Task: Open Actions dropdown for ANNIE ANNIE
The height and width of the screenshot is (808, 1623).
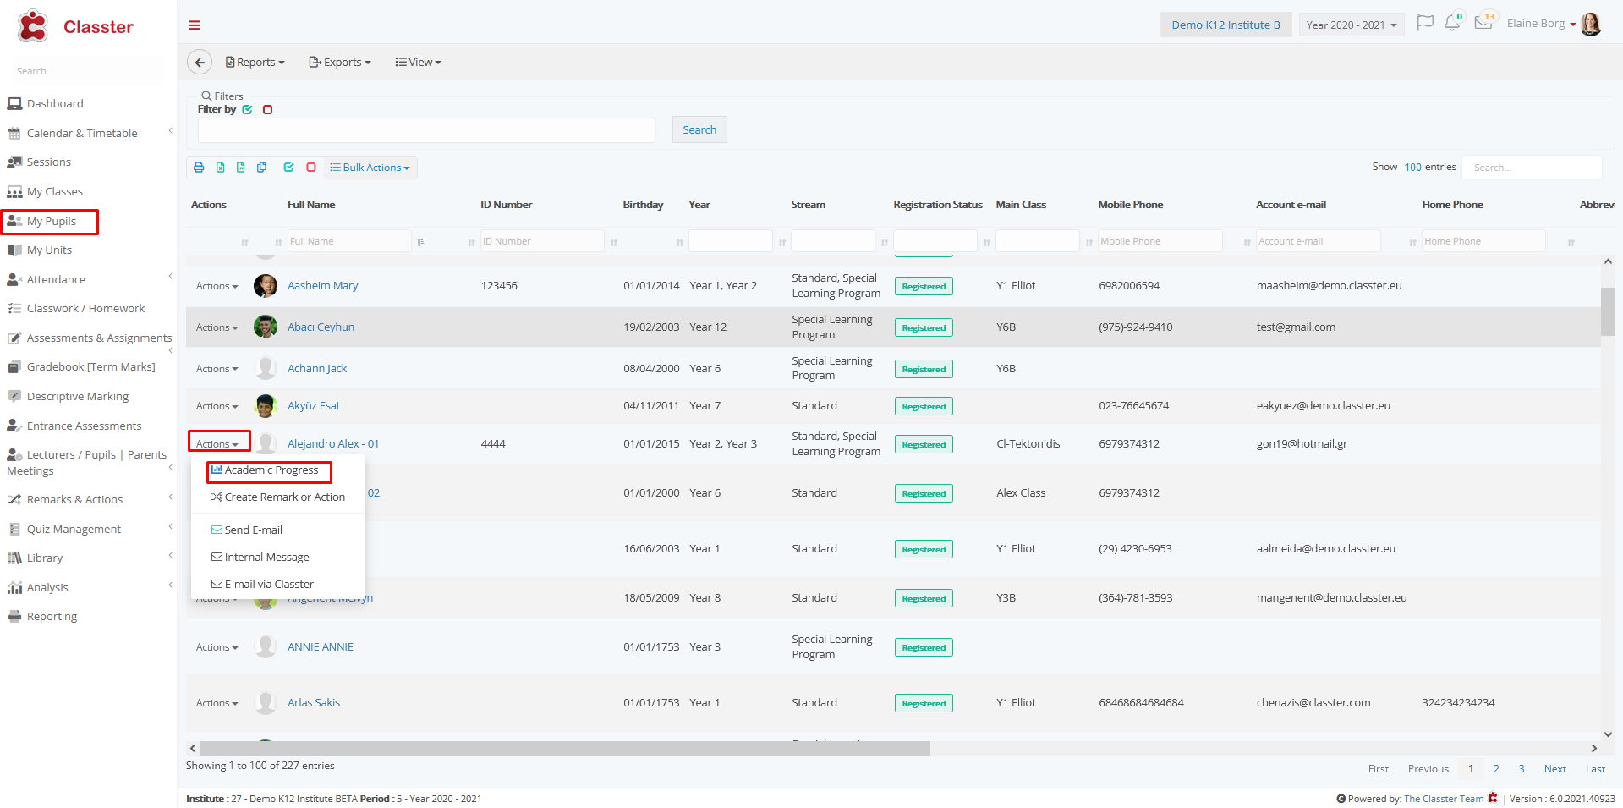Action: (x=217, y=647)
